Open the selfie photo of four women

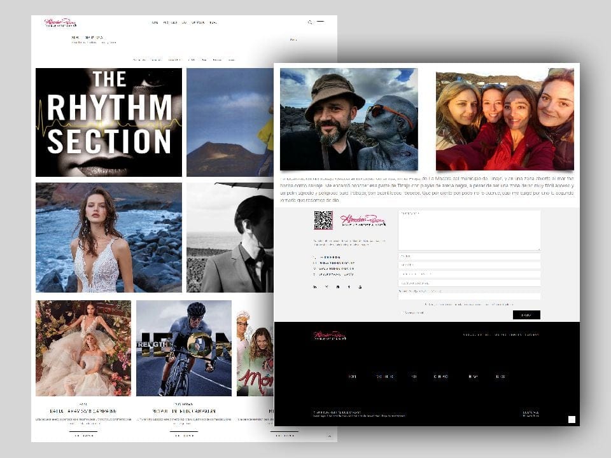click(x=505, y=119)
